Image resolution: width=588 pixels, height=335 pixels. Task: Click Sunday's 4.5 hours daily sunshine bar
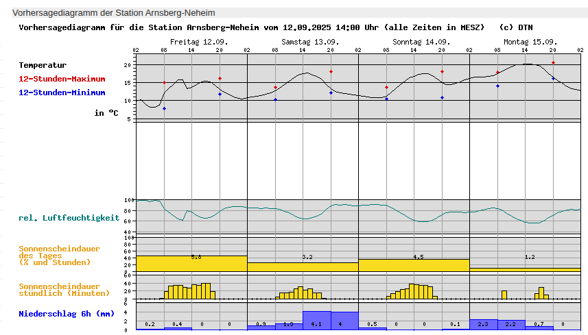tap(414, 265)
